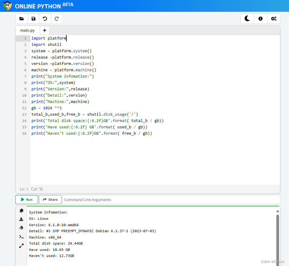Screen dimensions: 289x266
Task: Click output line starting 'Detail: #1 SMP'
Action: [x=92, y=231]
